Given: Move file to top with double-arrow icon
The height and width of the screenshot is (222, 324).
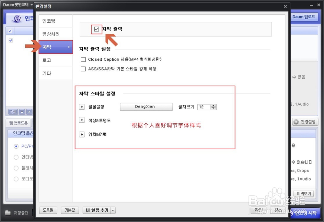Looking at the screenshot, I should [22, 112].
